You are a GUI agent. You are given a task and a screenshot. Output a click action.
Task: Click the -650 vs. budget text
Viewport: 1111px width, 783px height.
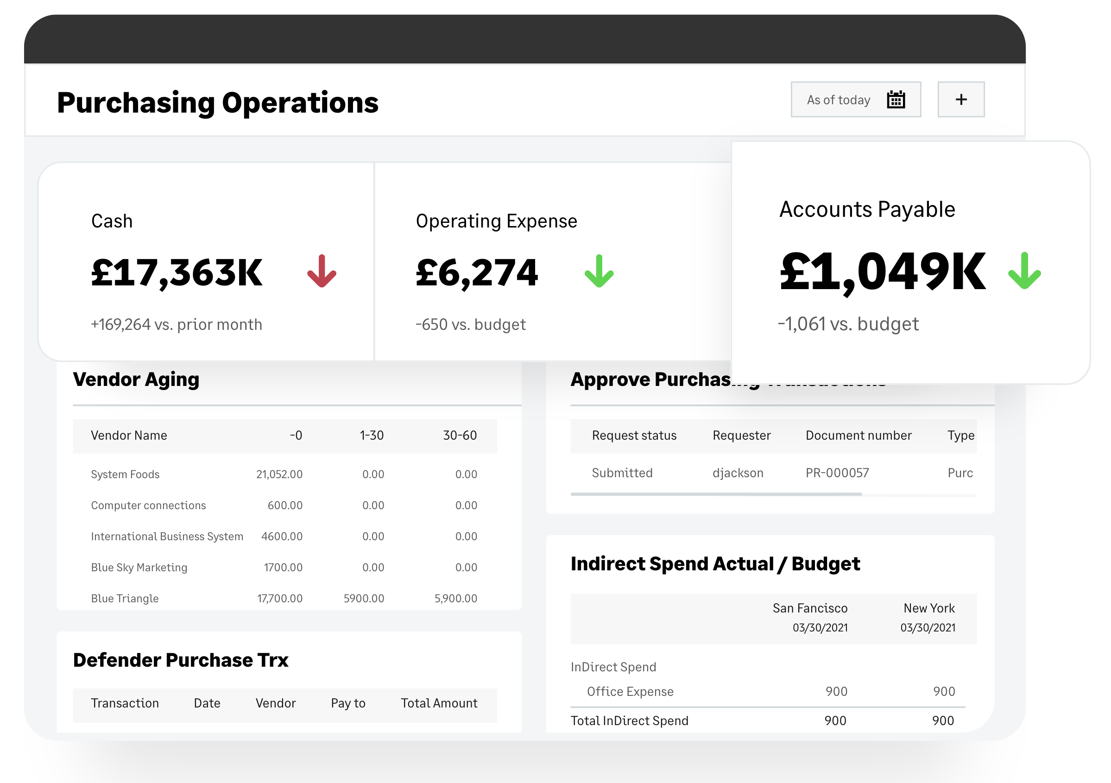point(470,324)
